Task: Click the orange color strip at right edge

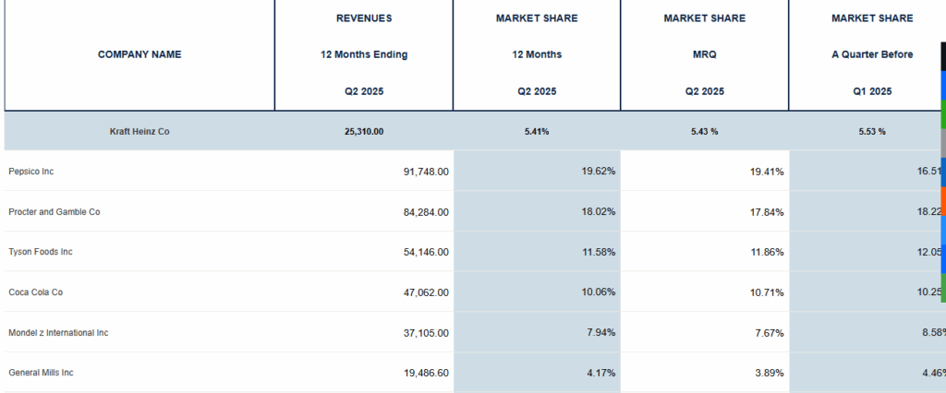Action: click(x=942, y=200)
